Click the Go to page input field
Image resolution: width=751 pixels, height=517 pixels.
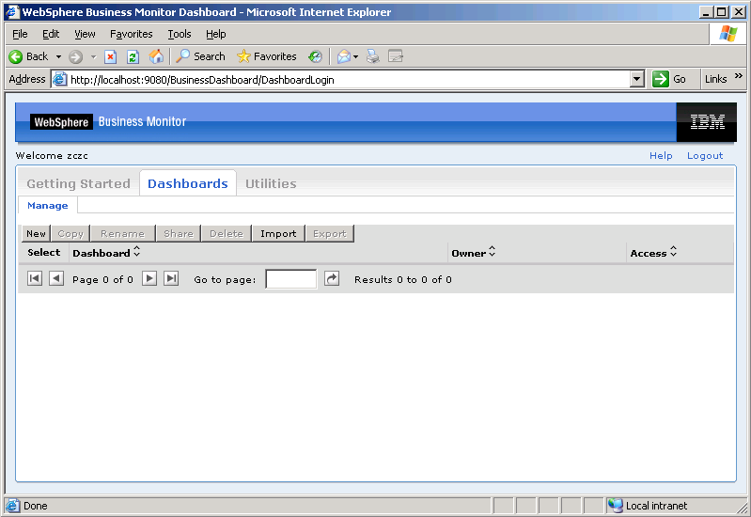[x=290, y=279]
